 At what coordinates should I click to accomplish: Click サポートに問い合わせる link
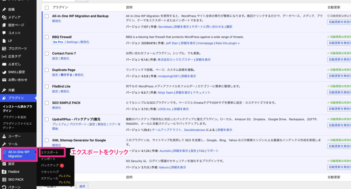point(207,27)
